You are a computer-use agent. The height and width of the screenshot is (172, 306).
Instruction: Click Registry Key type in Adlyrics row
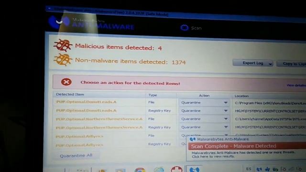(159, 144)
